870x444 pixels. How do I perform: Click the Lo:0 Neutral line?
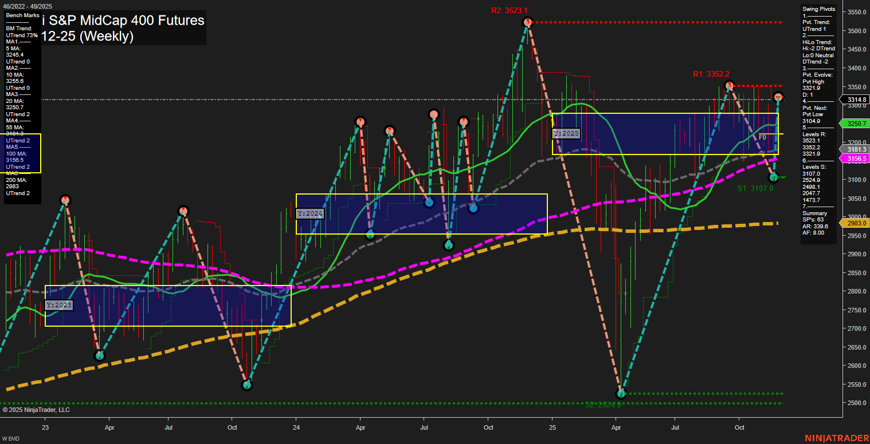(818, 55)
